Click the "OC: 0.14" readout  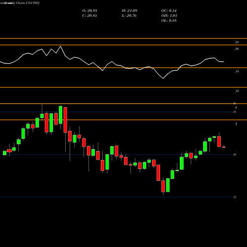(169, 11)
